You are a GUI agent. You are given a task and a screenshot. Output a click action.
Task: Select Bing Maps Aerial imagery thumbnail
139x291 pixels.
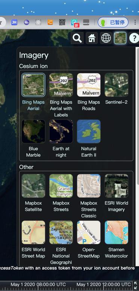pyautogui.click(x=33, y=85)
